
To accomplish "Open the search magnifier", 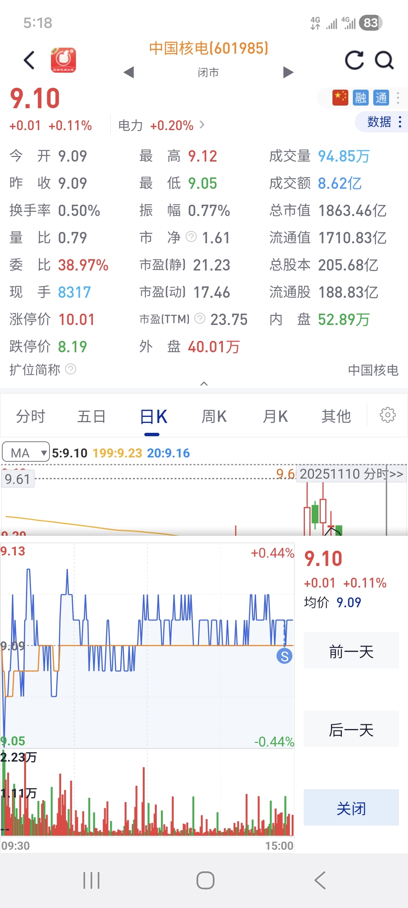I will click(x=384, y=60).
